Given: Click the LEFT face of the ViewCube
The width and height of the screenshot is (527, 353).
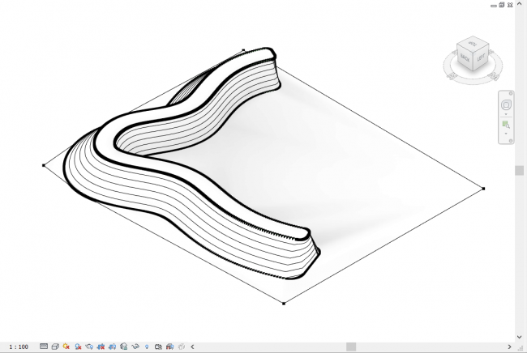Looking at the screenshot, I should click(x=481, y=57).
